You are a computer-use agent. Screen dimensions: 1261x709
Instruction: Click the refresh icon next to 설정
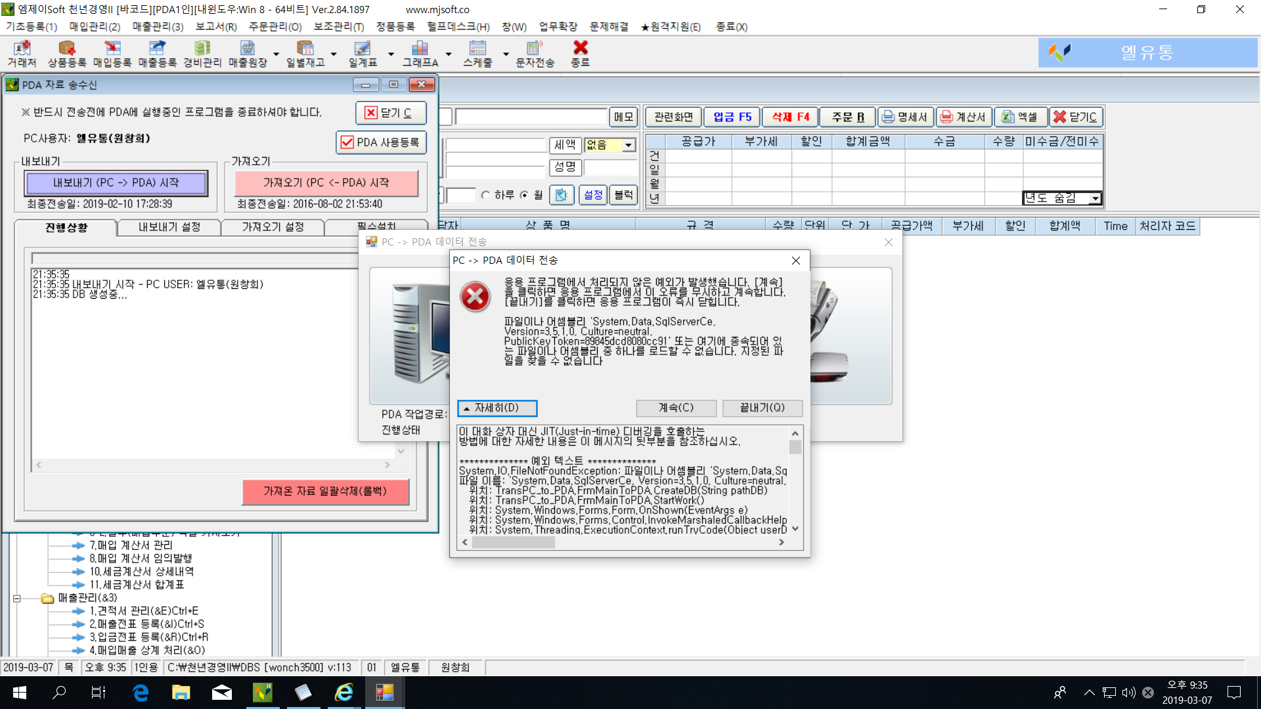pos(561,195)
